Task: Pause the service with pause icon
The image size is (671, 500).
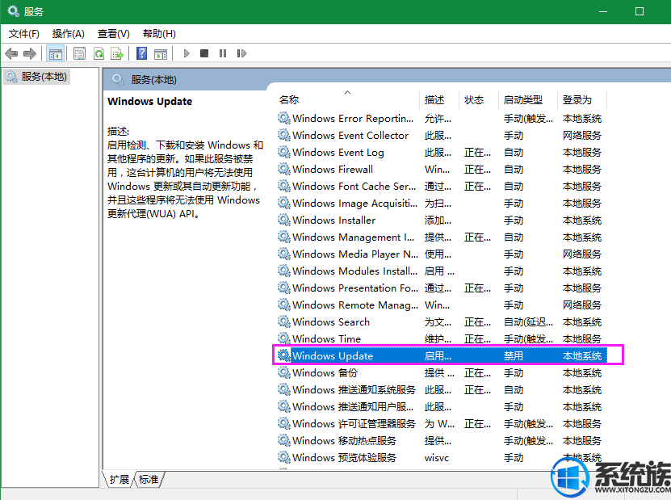Action: coord(223,53)
